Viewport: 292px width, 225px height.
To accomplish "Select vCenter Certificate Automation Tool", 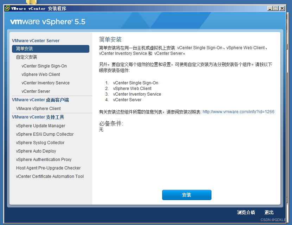I will 50,176.
